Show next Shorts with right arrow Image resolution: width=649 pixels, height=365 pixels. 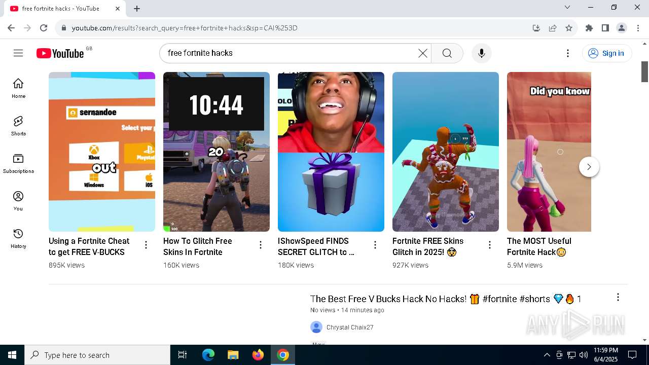pyautogui.click(x=589, y=167)
